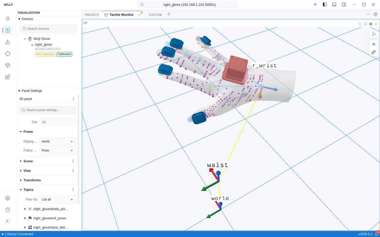Open the settings gear in the sidebar
The width and height of the screenshot is (380, 237).
point(8,198)
